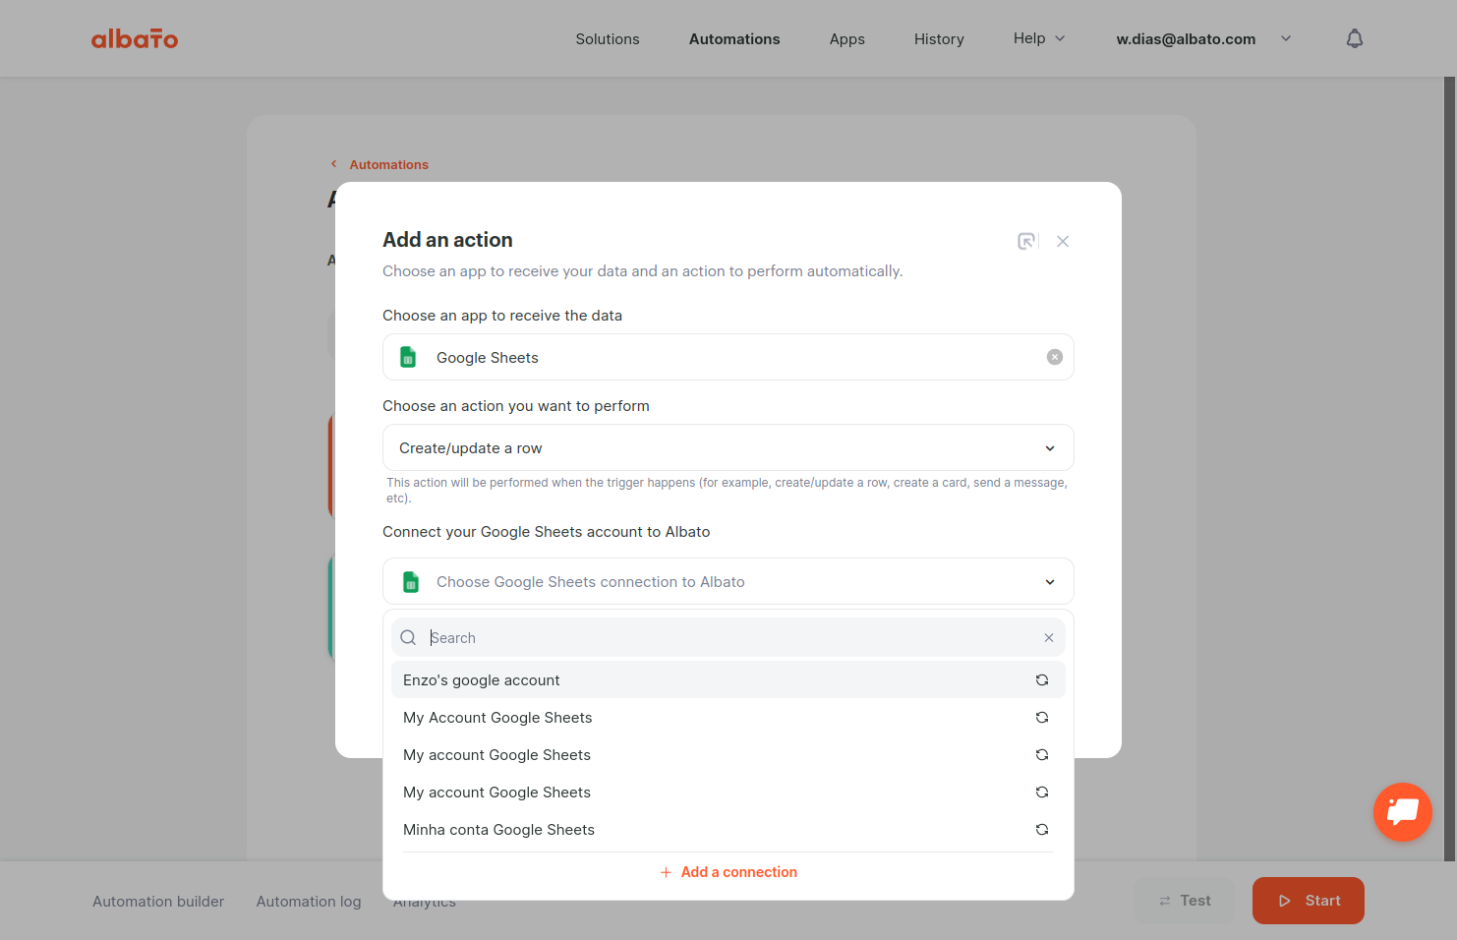Click the Google Sheets app selection field
This screenshot has height=940, width=1457.
pyautogui.click(x=728, y=357)
